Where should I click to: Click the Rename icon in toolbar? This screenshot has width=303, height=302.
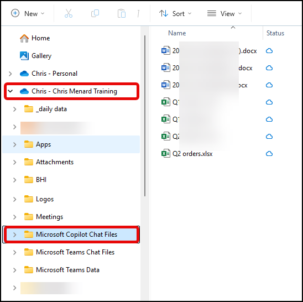[x=138, y=13]
